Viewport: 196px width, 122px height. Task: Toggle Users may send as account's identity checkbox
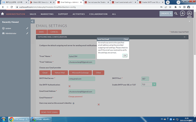[99, 104]
